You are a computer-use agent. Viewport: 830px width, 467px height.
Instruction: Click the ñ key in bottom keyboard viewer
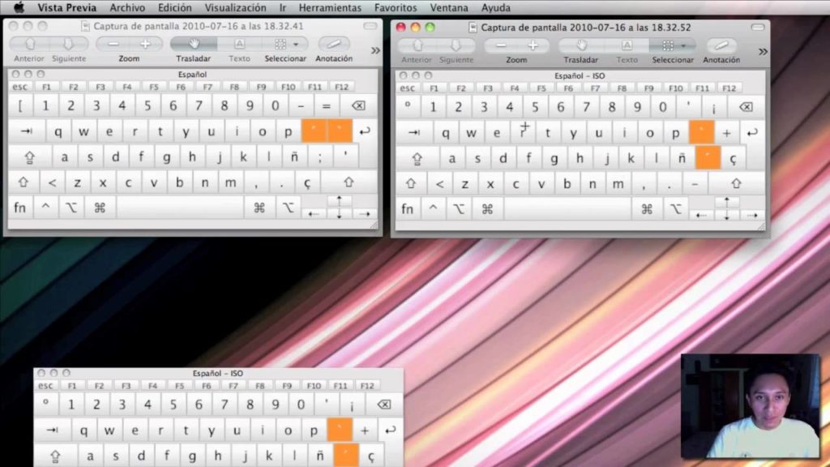[320, 456]
